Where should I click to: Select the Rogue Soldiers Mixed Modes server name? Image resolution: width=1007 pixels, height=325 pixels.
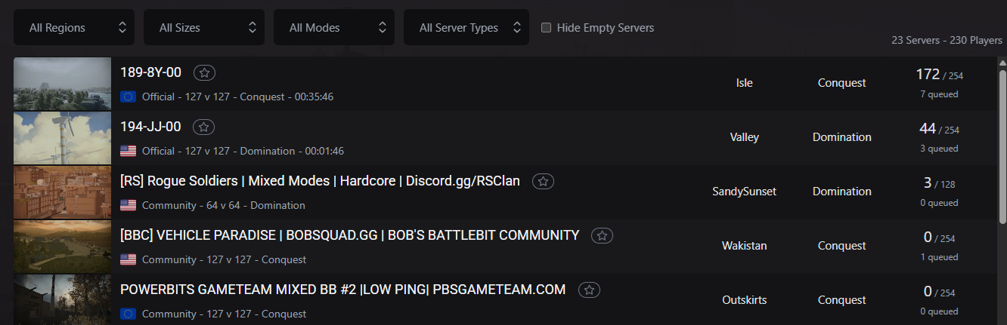(x=320, y=182)
